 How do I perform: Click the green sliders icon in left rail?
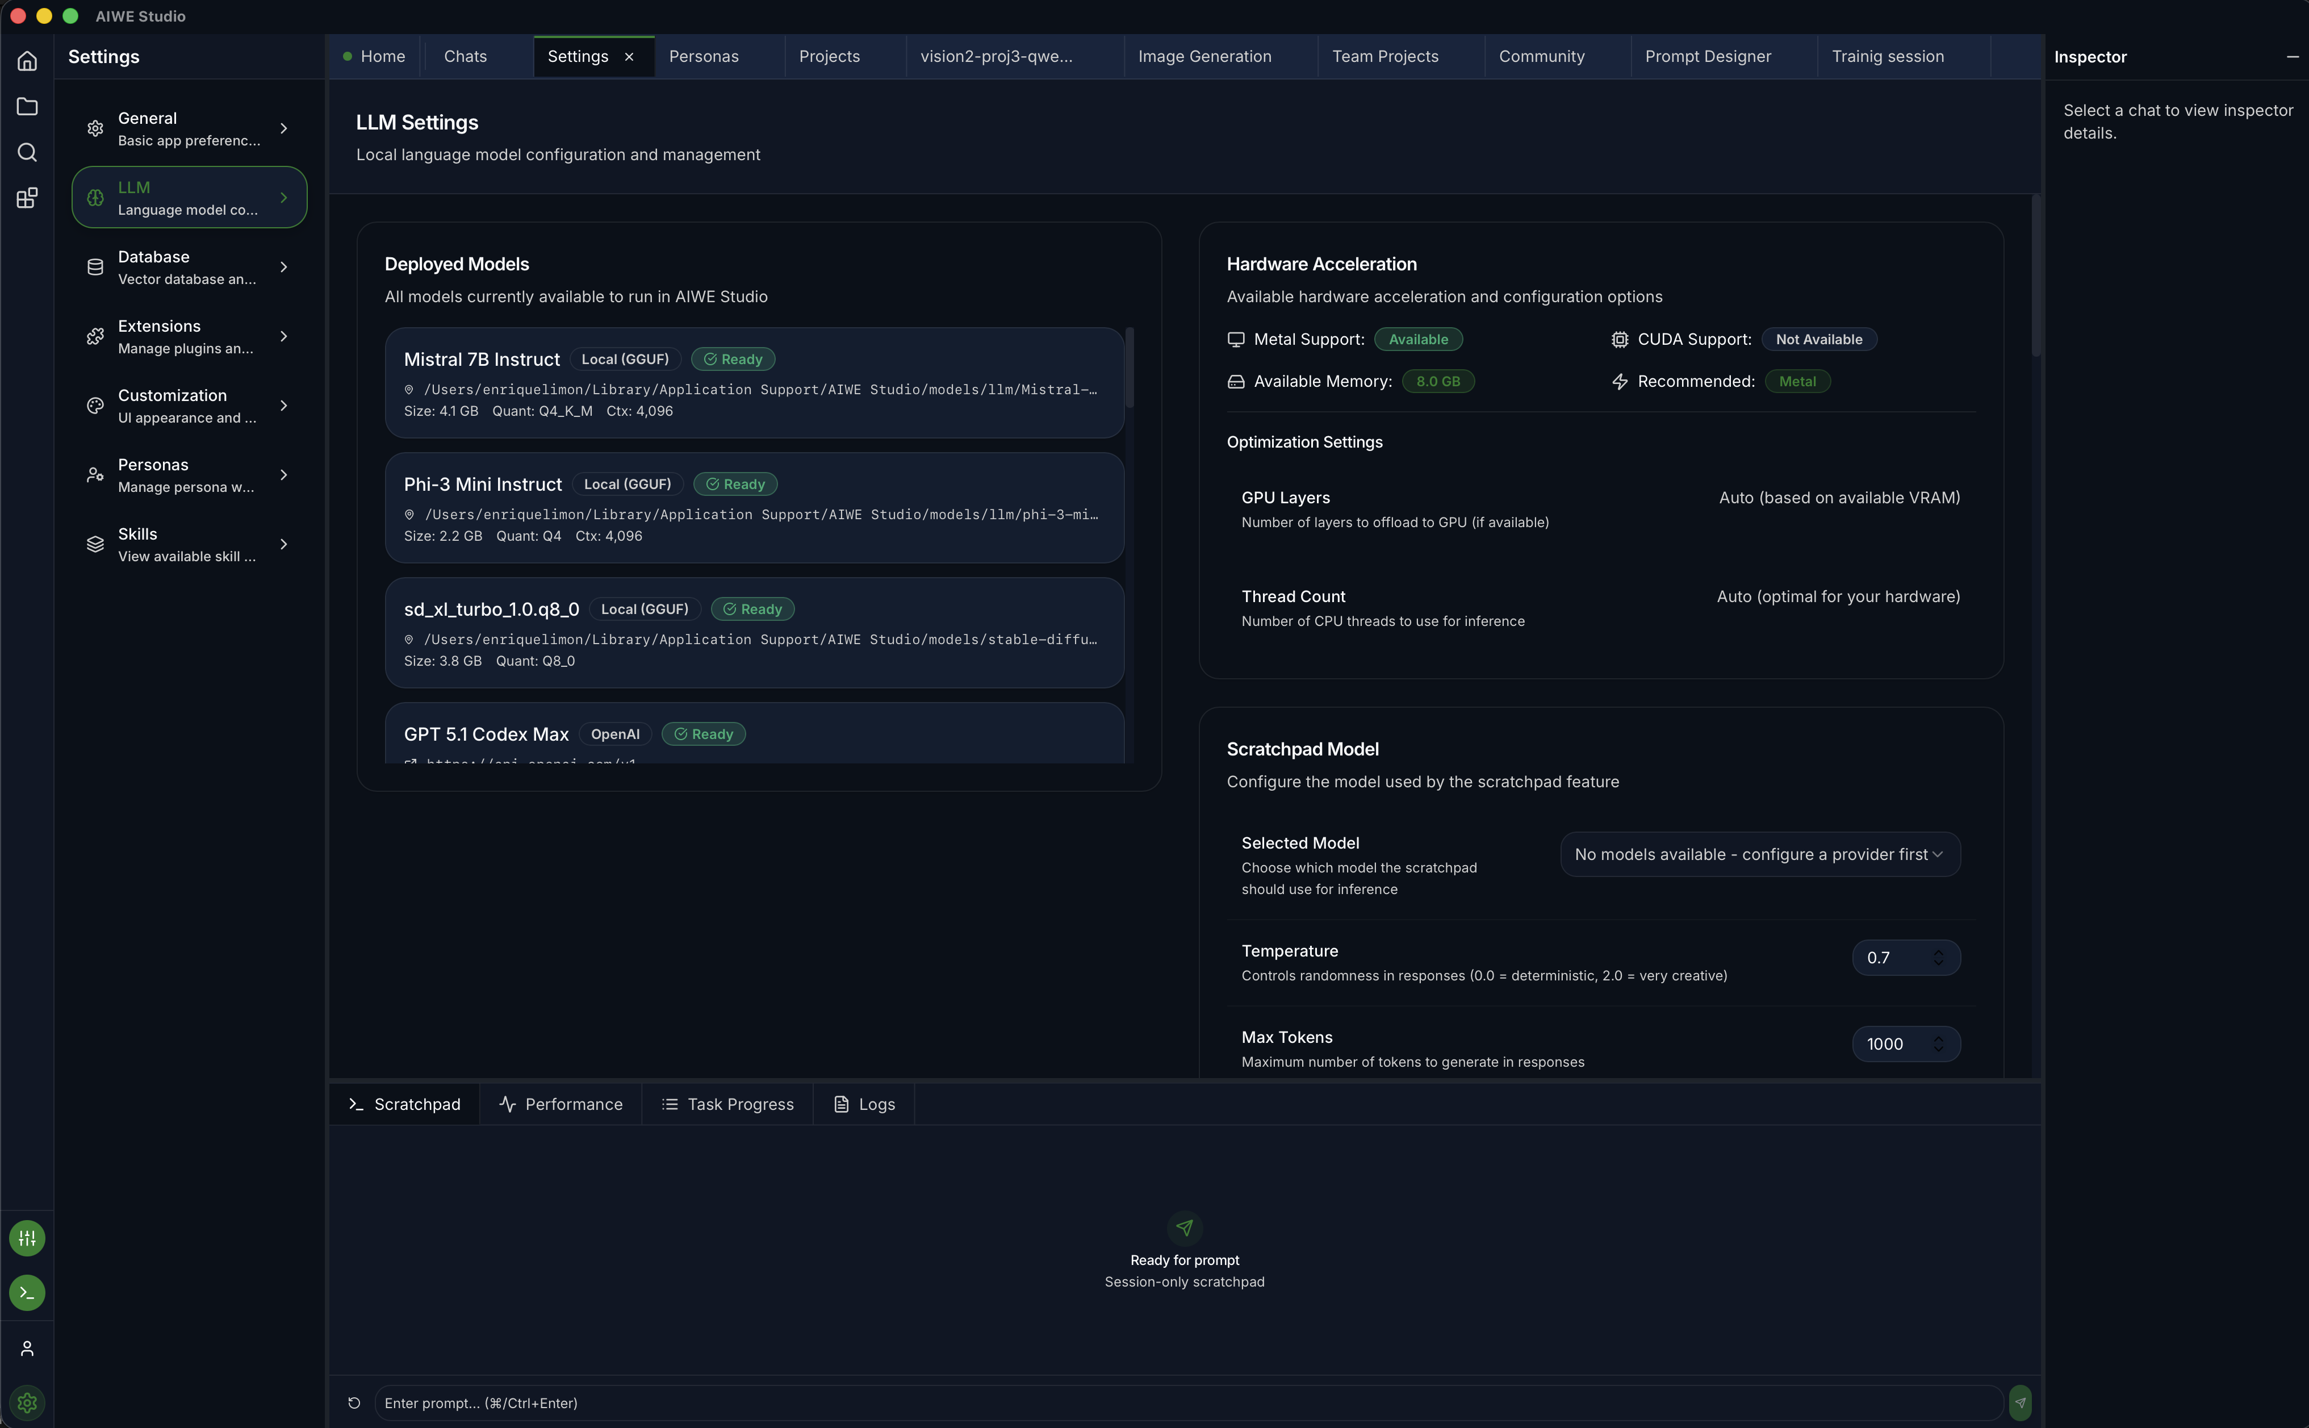point(27,1237)
